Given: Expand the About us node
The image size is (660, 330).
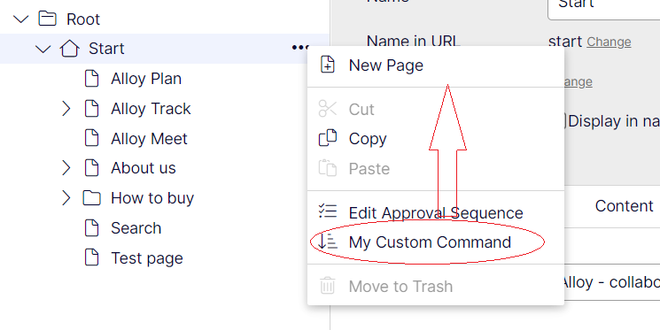Looking at the screenshot, I should (66, 168).
